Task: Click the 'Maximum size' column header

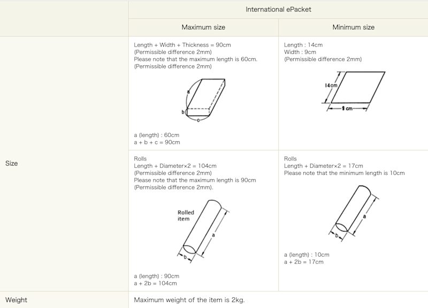Action: point(203,27)
